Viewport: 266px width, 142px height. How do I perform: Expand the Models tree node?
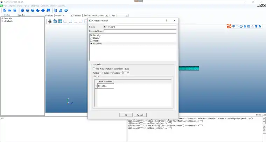coord(2,18)
